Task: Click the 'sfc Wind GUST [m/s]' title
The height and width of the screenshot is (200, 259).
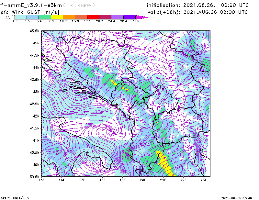Action: click(x=30, y=12)
